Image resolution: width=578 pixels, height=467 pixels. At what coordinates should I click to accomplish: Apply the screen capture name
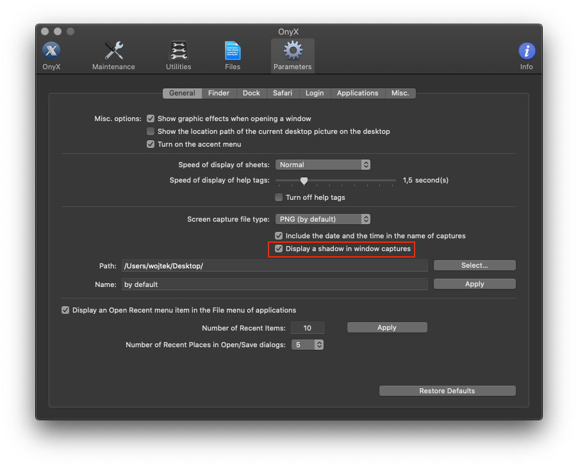click(x=475, y=284)
